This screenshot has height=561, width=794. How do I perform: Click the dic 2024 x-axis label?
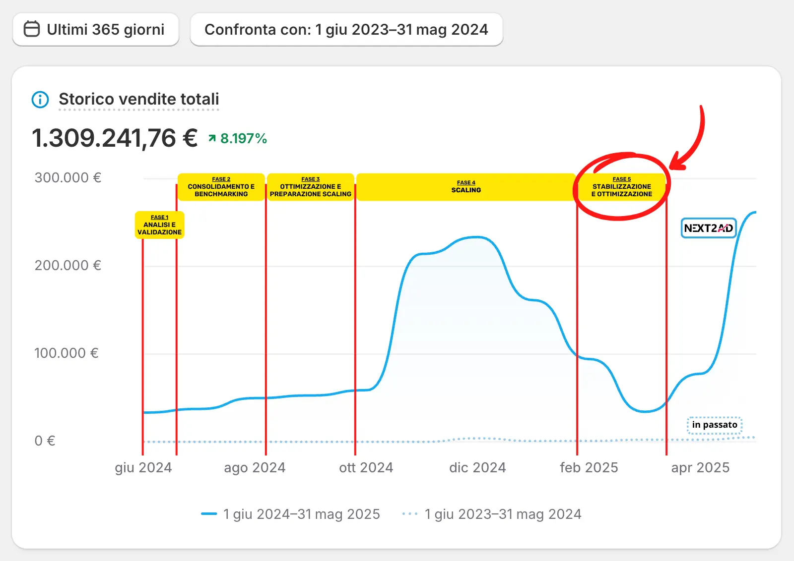[477, 468]
